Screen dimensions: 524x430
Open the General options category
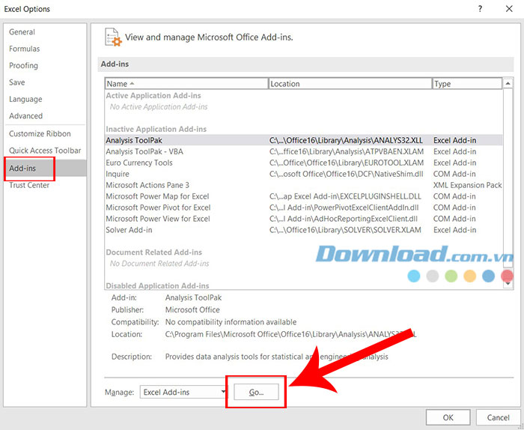[x=22, y=32]
